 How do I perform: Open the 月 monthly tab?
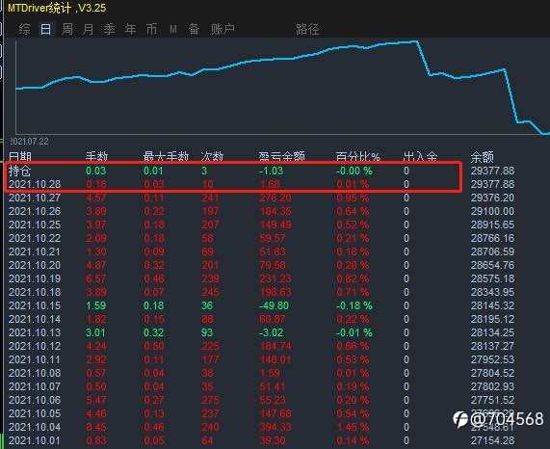(x=88, y=29)
